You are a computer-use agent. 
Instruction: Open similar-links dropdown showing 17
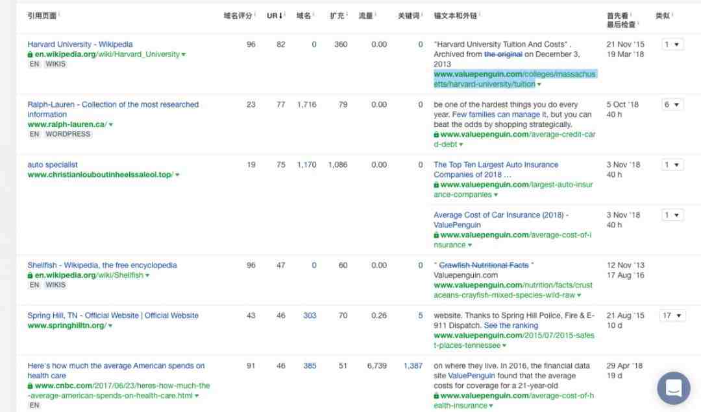672,315
